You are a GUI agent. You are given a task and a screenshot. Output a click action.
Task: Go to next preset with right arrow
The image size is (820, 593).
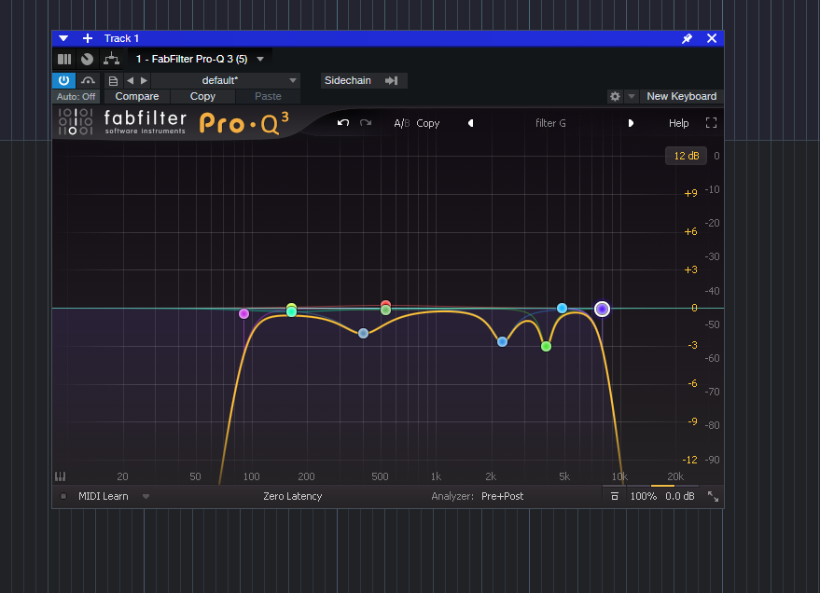pyautogui.click(x=631, y=123)
